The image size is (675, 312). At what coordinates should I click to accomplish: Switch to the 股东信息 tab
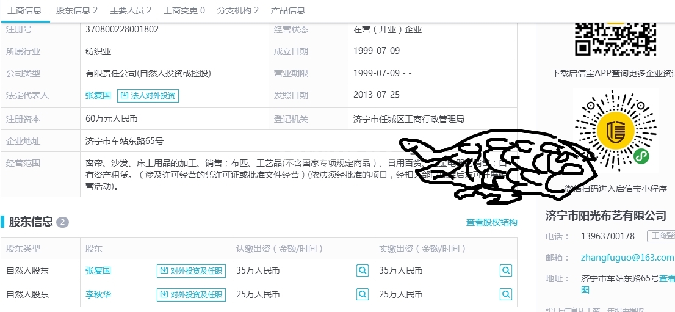[76, 10]
